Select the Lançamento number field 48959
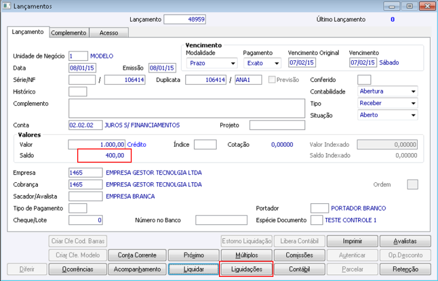The height and width of the screenshot is (281, 438). pyautogui.click(x=185, y=19)
